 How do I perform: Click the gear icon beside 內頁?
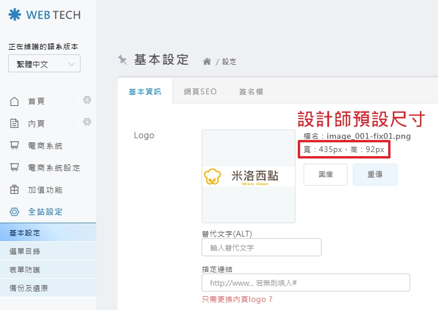pyautogui.click(x=87, y=121)
